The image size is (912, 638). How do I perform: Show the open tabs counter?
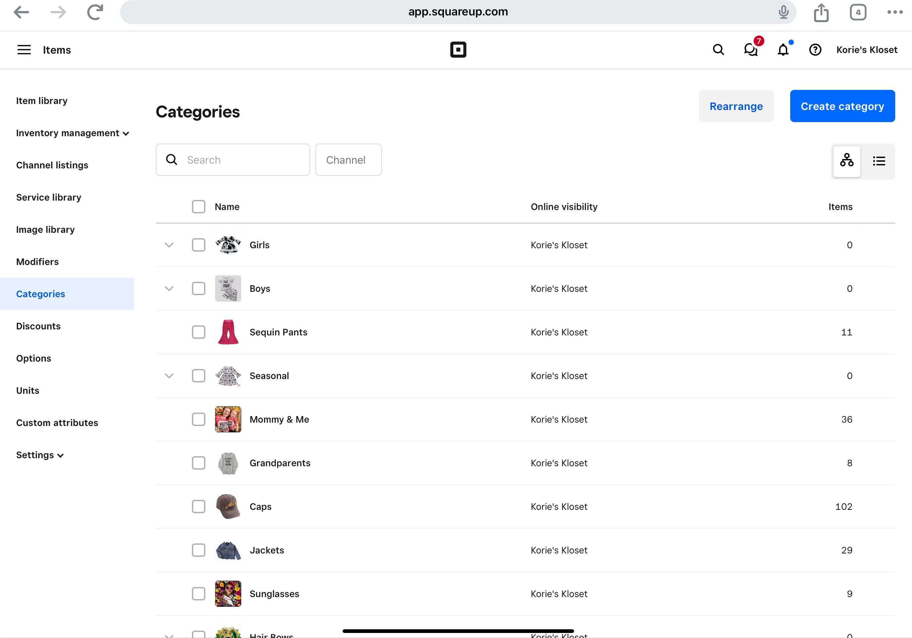pyautogui.click(x=858, y=12)
